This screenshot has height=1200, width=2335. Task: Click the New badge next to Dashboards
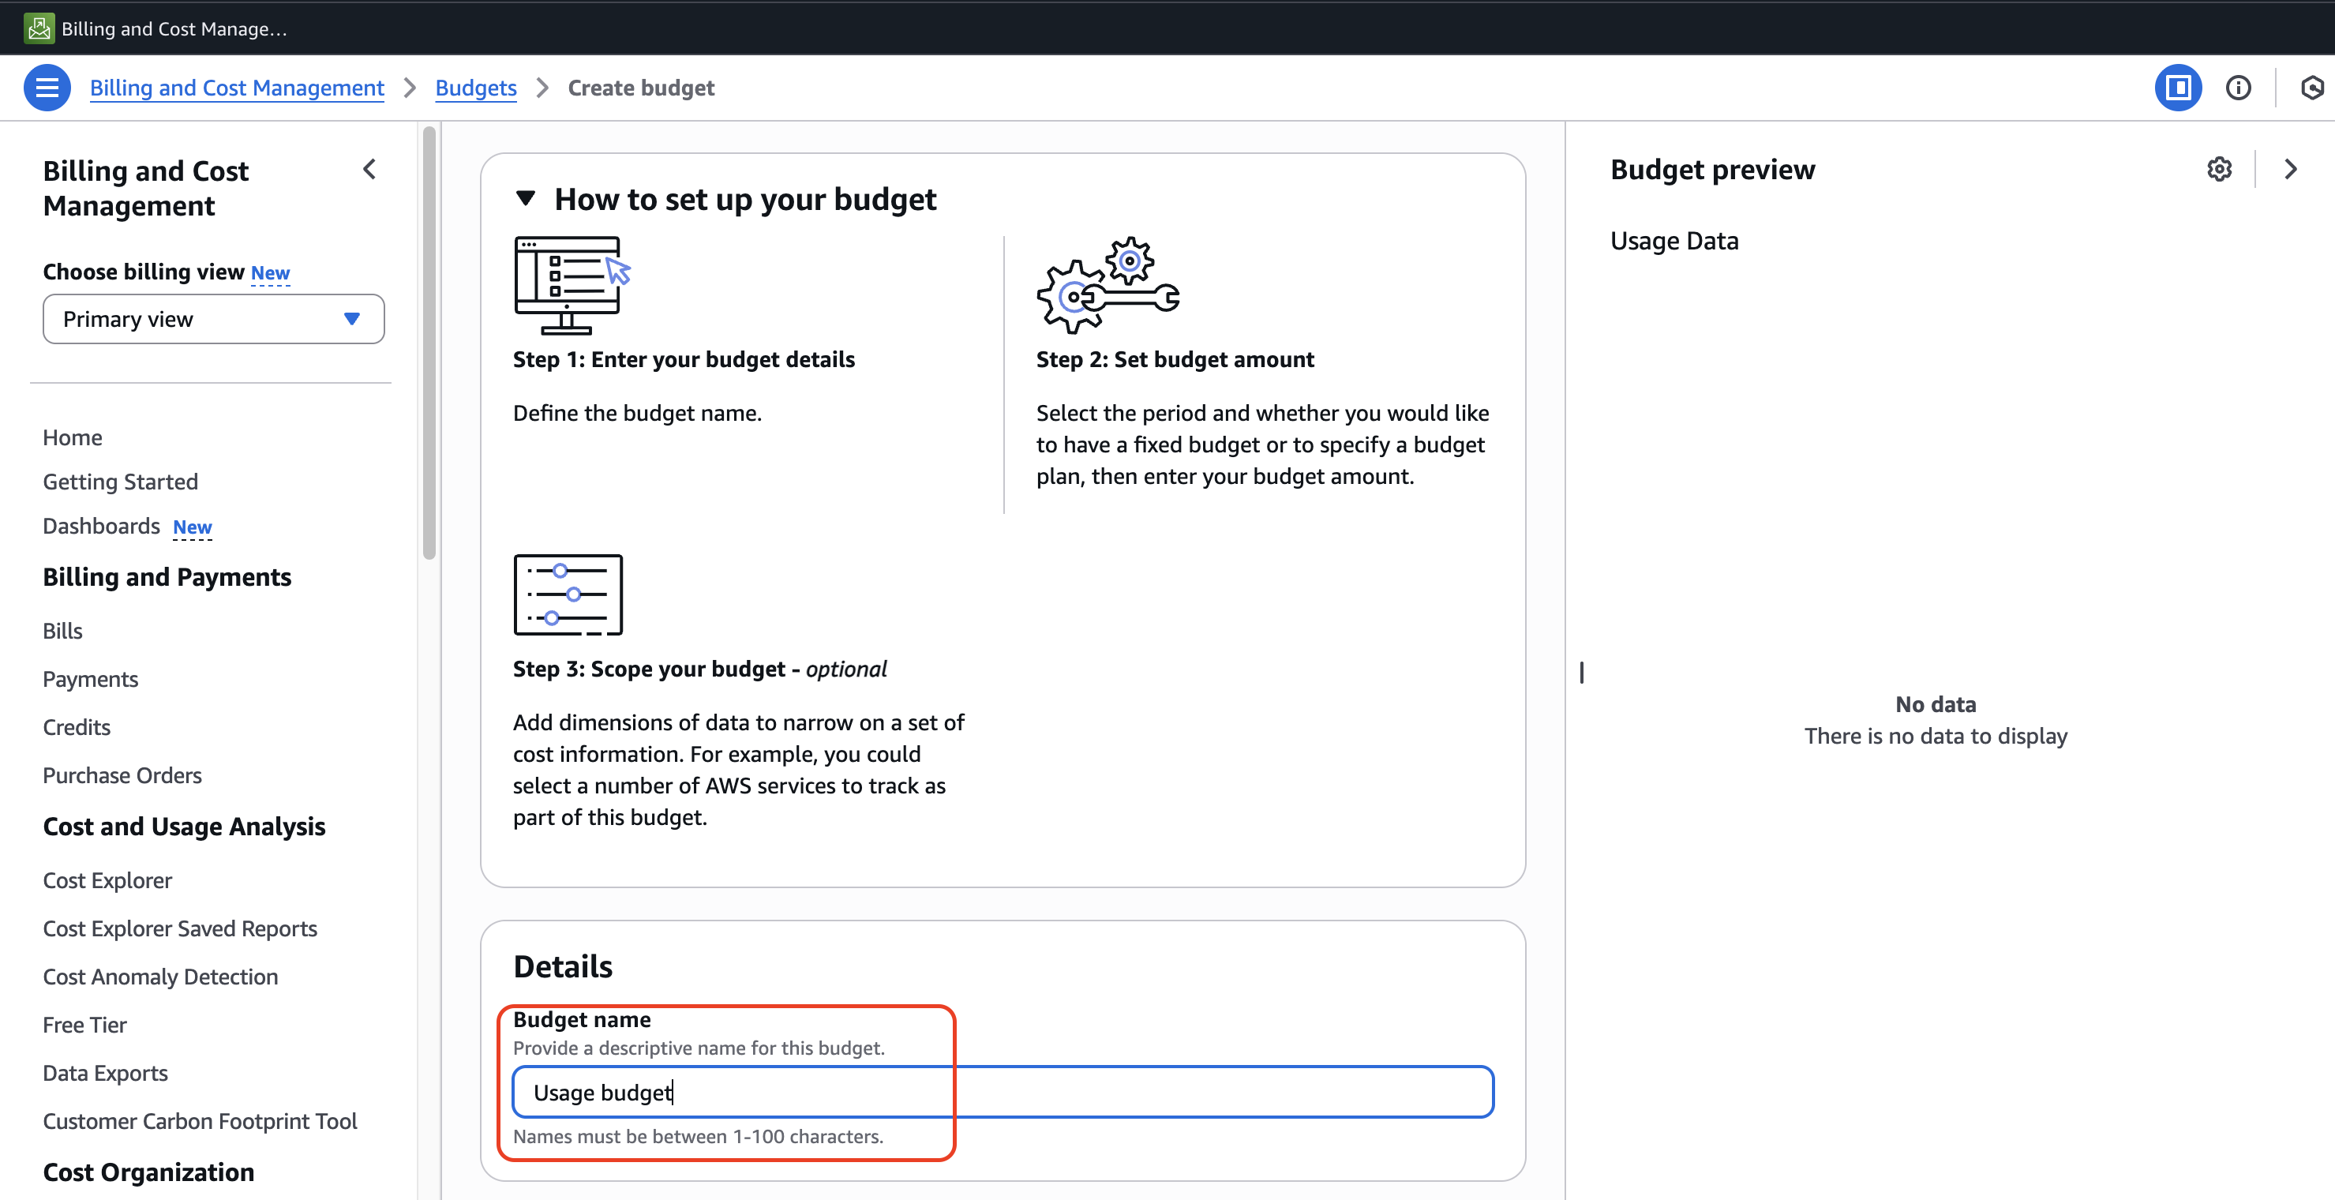tap(192, 527)
